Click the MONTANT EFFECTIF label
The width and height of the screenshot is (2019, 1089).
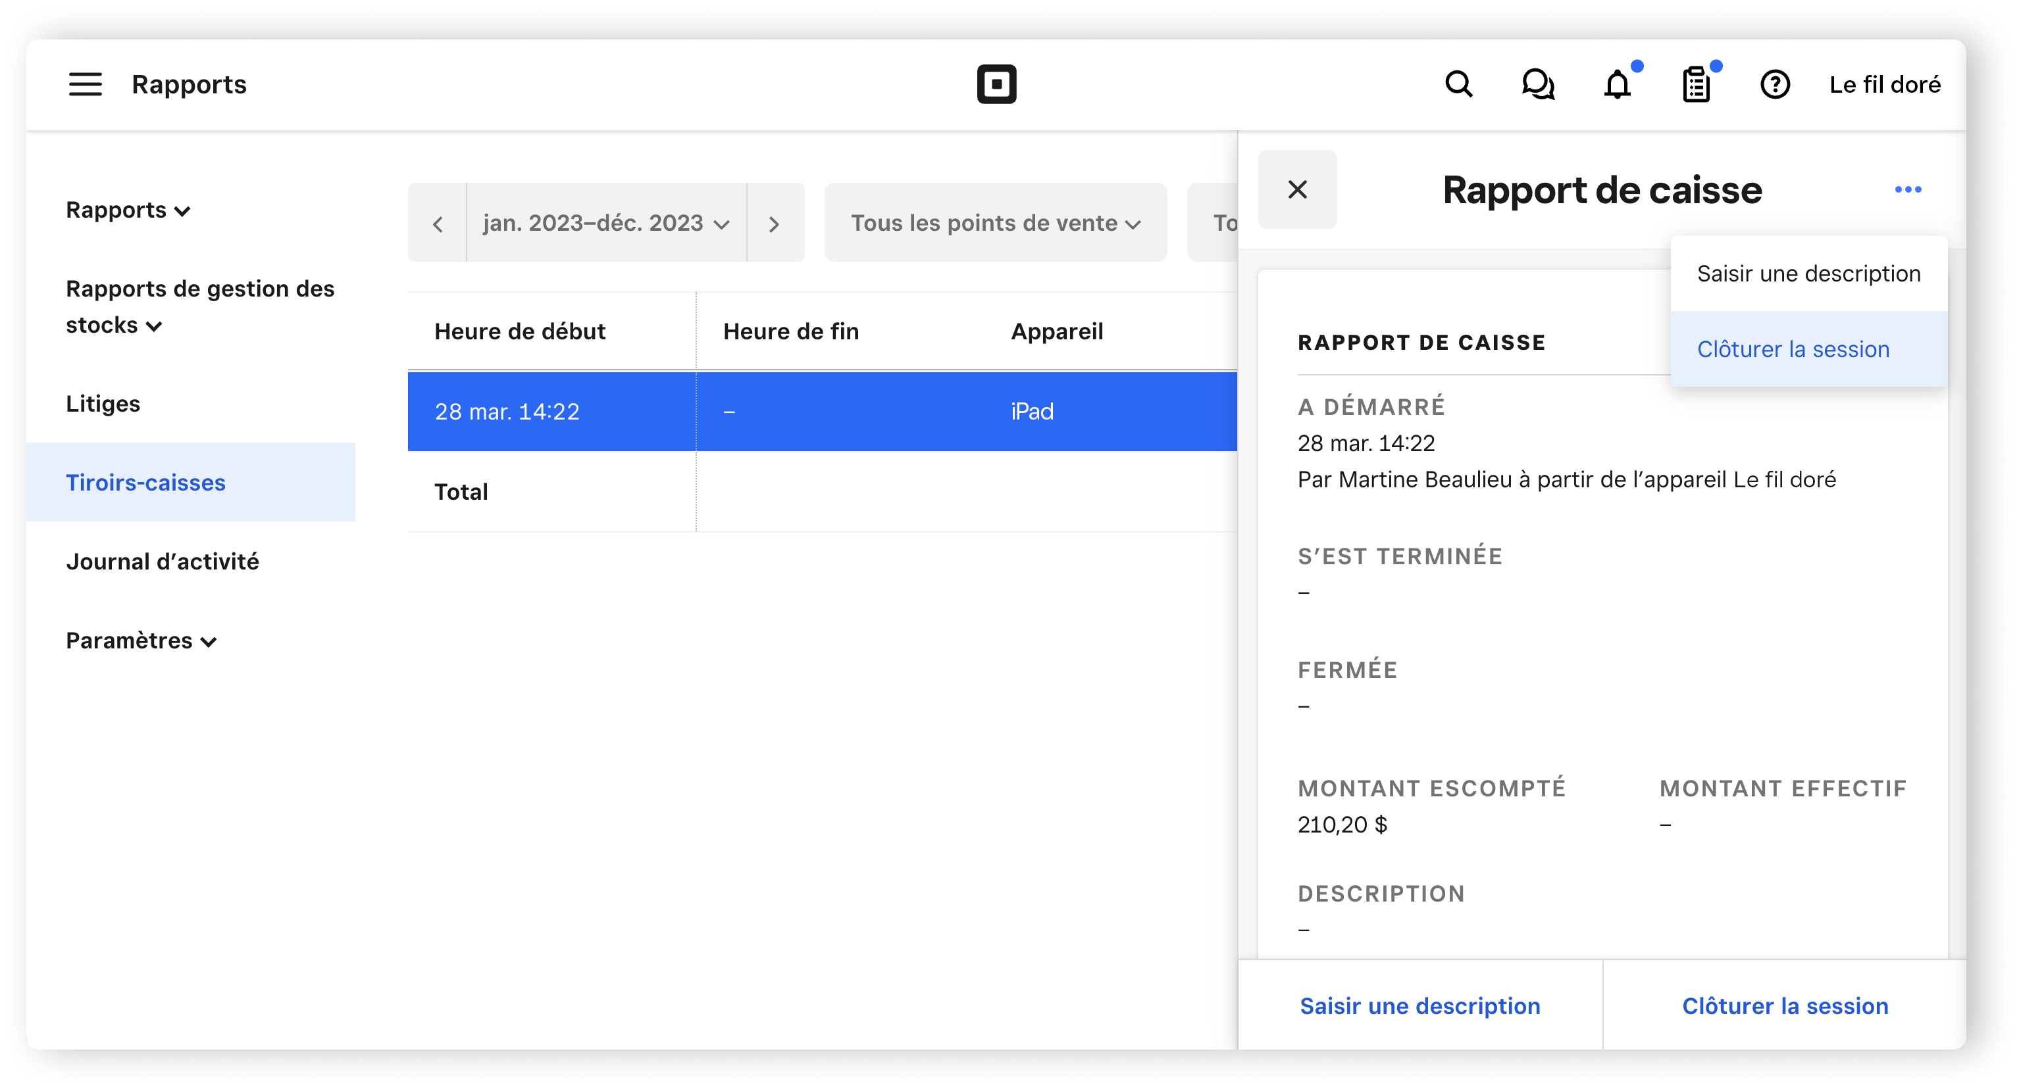(x=1782, y=788)
